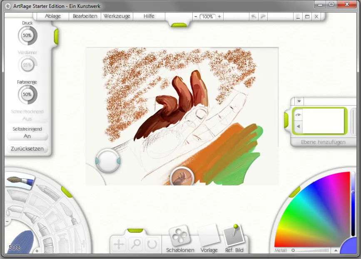The width and height of the screenshot is (361, 259).
Task: Open the layer panel dropdown arrow
Action: tap(299, 101)
